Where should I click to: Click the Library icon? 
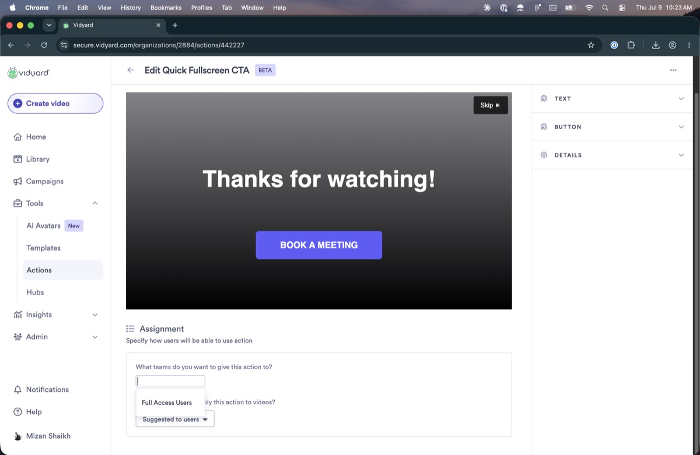click(x=17, y=159)
